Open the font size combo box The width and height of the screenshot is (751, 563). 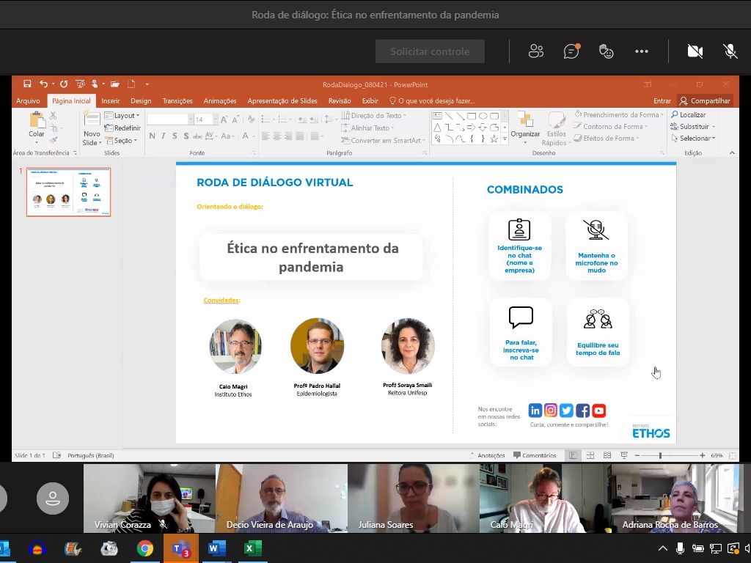point(205,119)
